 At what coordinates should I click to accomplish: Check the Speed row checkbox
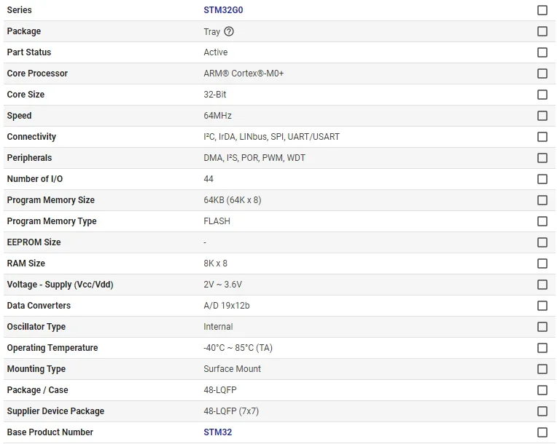tap(542, 116)
